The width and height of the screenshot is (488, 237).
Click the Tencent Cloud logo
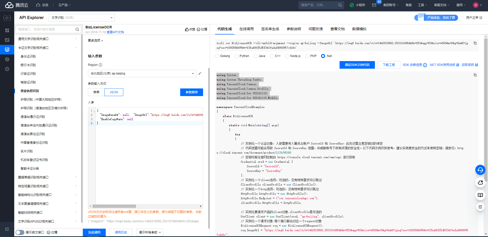tap(17, 5)
